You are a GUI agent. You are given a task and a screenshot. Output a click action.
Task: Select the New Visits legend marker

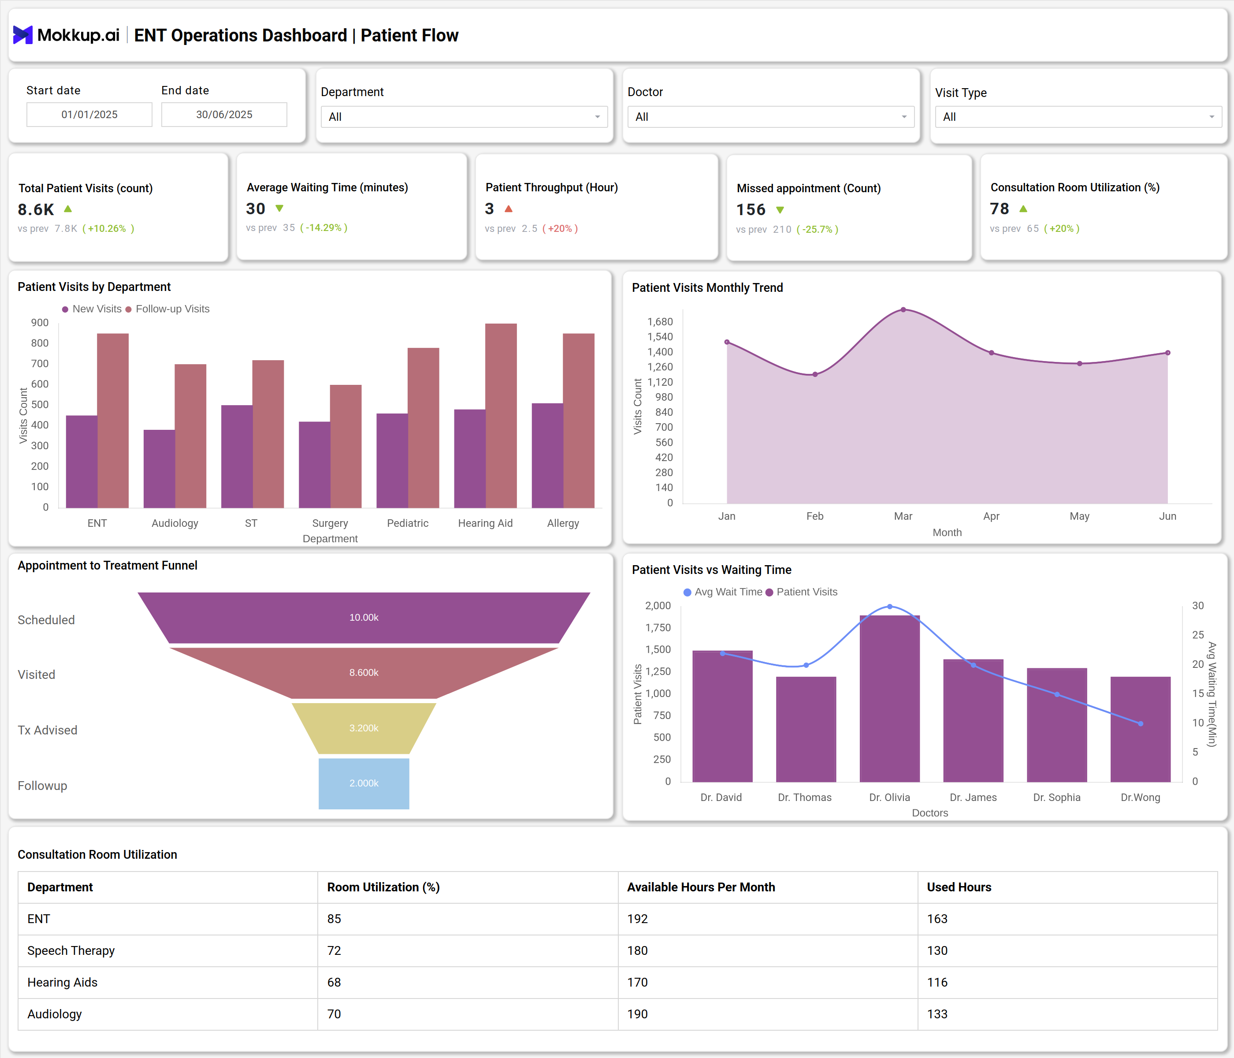point(65,309)
